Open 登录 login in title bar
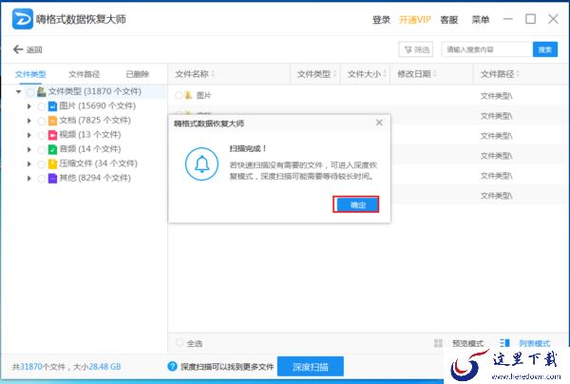Viewport: 570px width, 384px height. [x=381, y=20]
